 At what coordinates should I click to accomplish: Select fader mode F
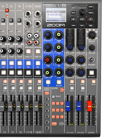click(x=47, y=128)
